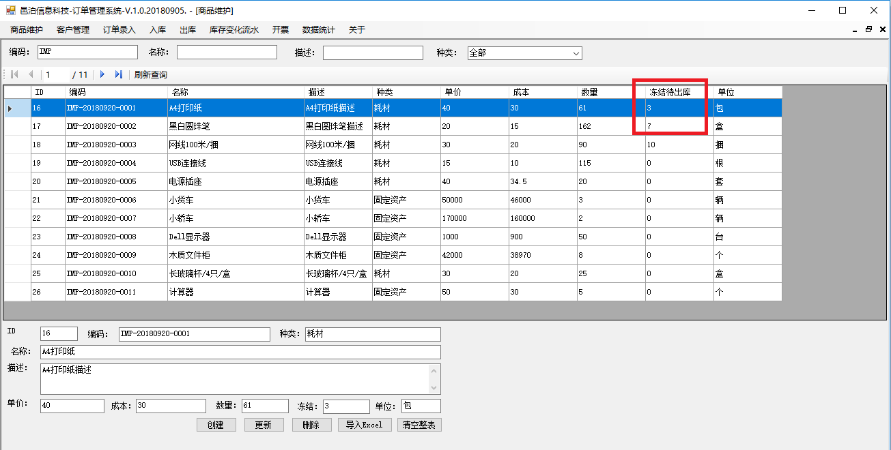This screenshot has width=891, height=450.
Task: Go to previous page navigator icon
Action: [x=30, y=74]
